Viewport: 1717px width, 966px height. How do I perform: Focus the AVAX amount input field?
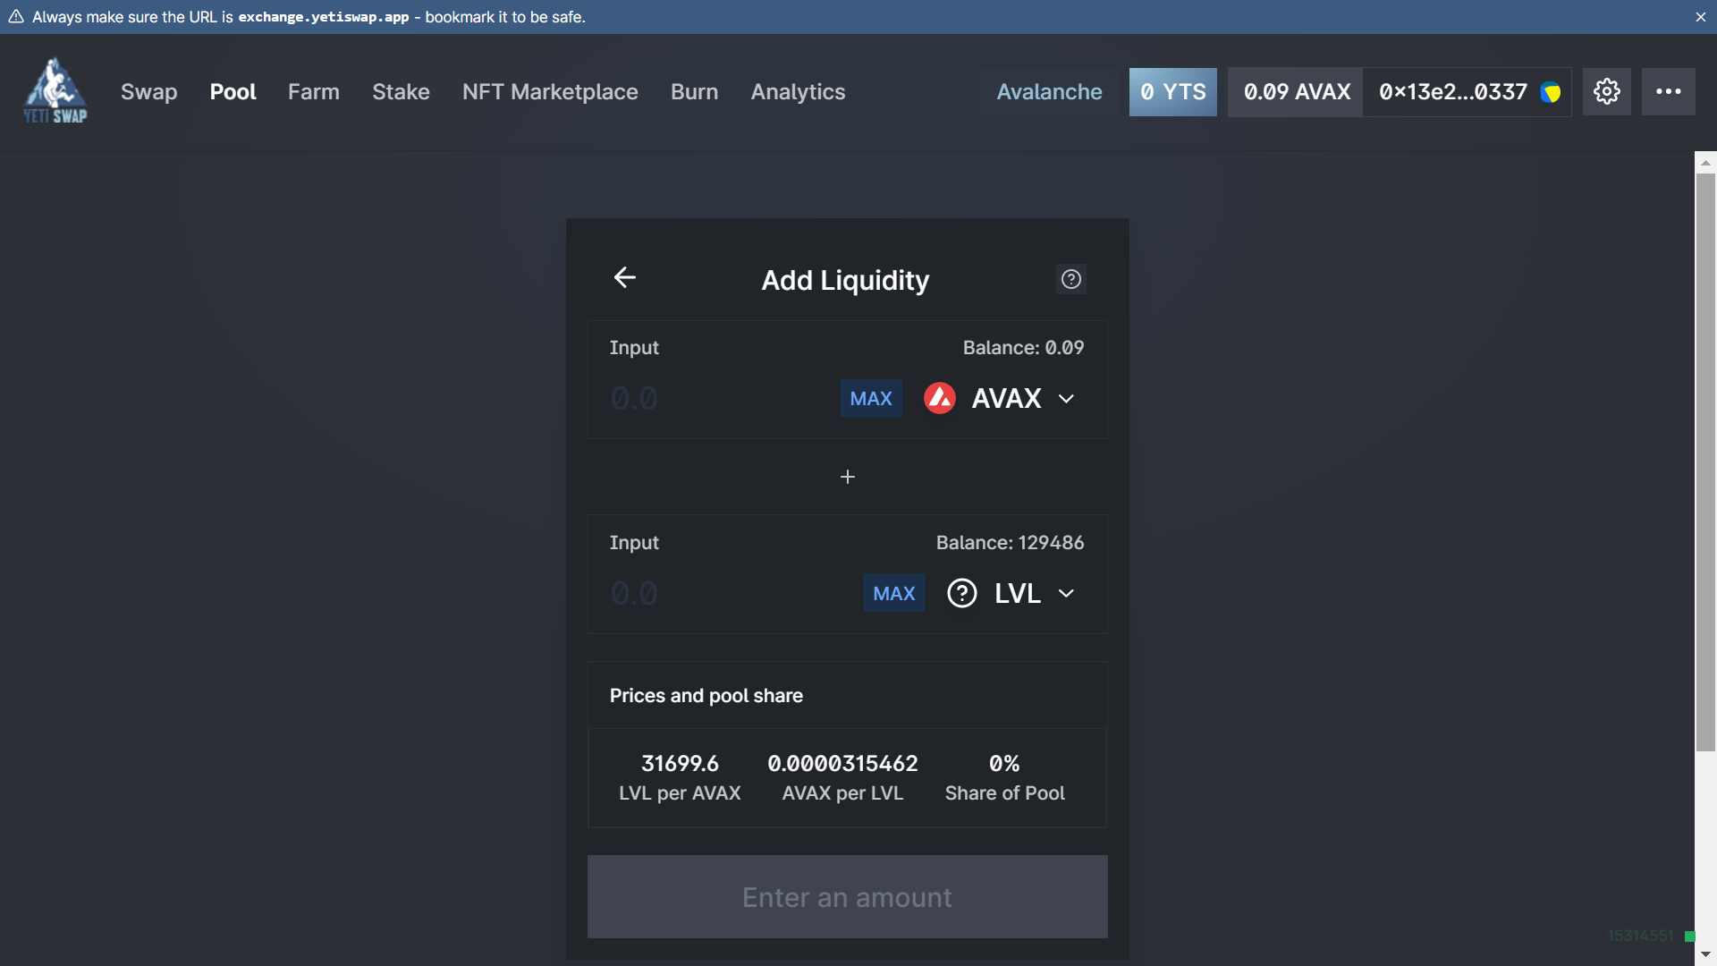(x=720, y=398)
